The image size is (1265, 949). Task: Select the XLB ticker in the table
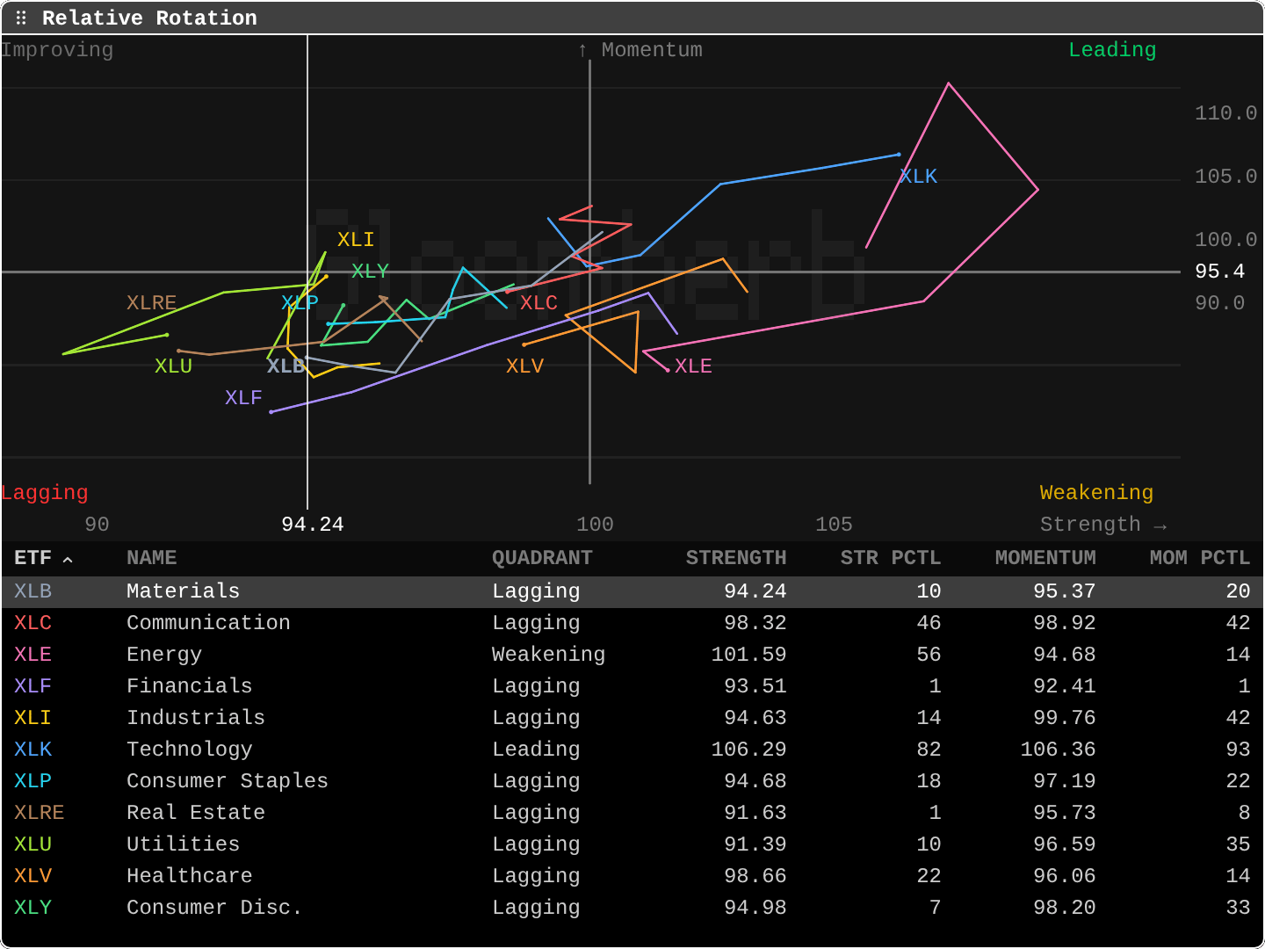[33, 591]
